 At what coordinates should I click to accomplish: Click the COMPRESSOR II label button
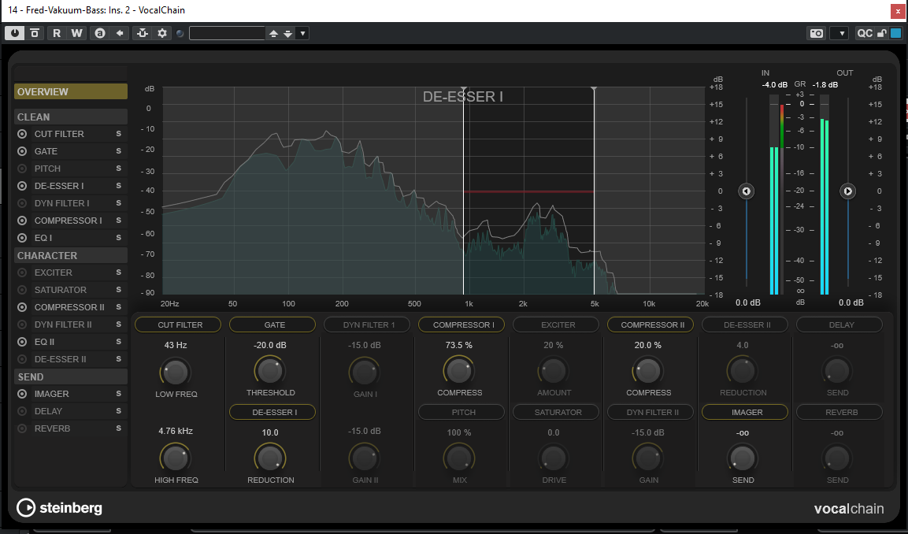(649, 324)
